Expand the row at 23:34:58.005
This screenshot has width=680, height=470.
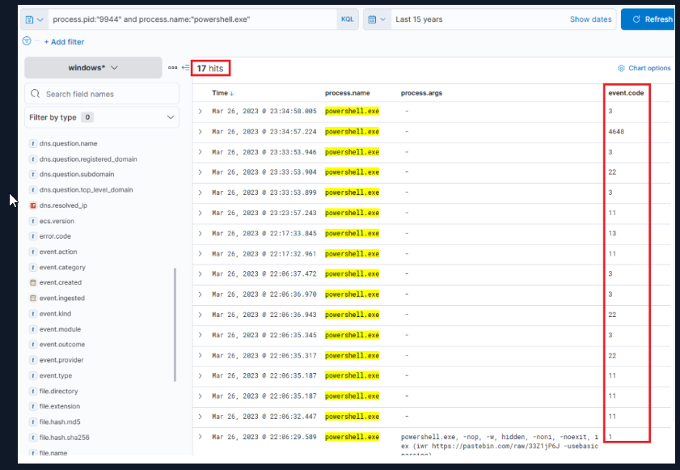200,111
